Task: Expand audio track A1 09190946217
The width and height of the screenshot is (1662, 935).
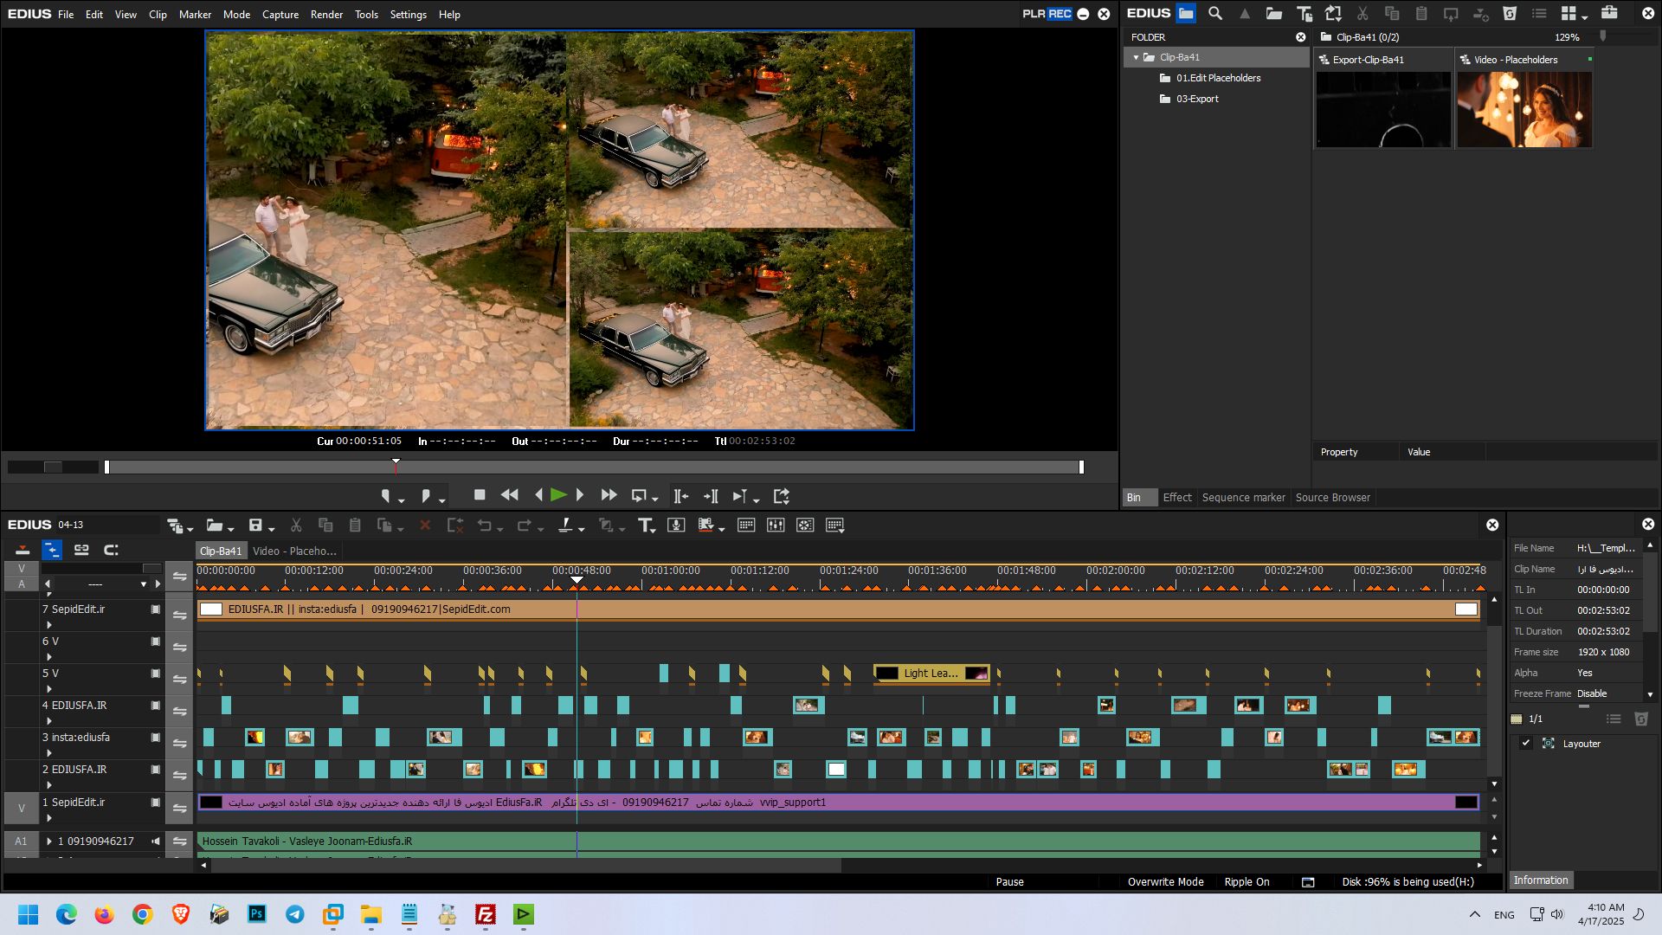Action: click(x=49, y=841)
